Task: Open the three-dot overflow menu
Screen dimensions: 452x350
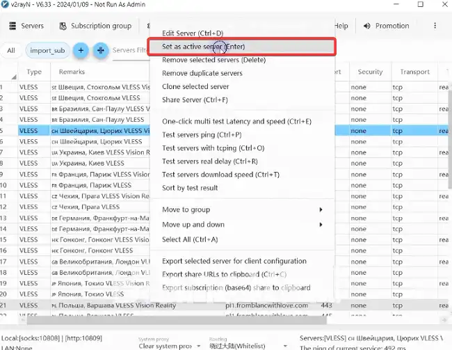Action: pyautogui.click(x=435, y=26)
